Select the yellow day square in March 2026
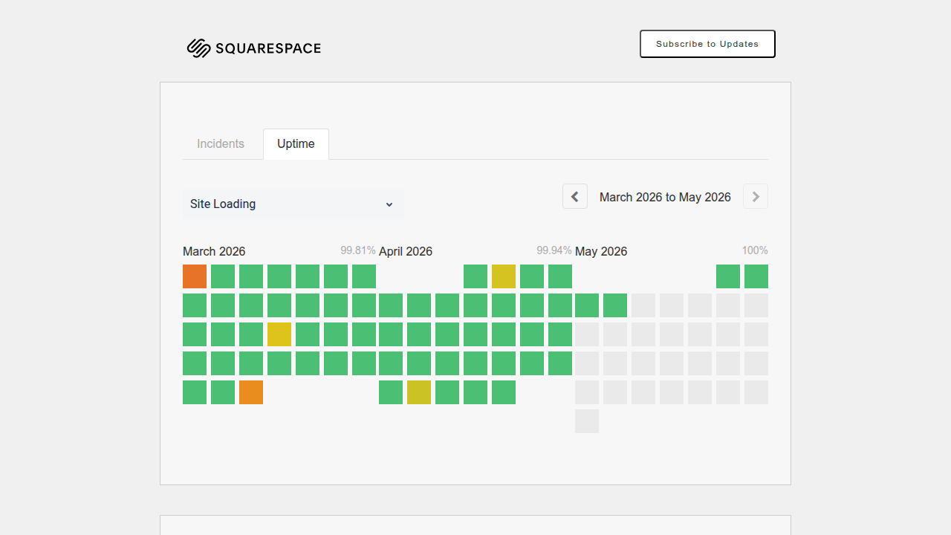Screen dimensions: 951x535 pyautogui.click(x=279, y=334)
